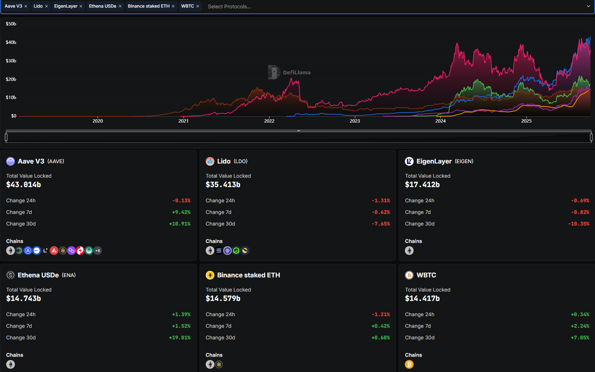The height and width of the screenshot is (372, 595).
Task: Expand the protocol selector dropdown arrow
Action: [588, 6]
